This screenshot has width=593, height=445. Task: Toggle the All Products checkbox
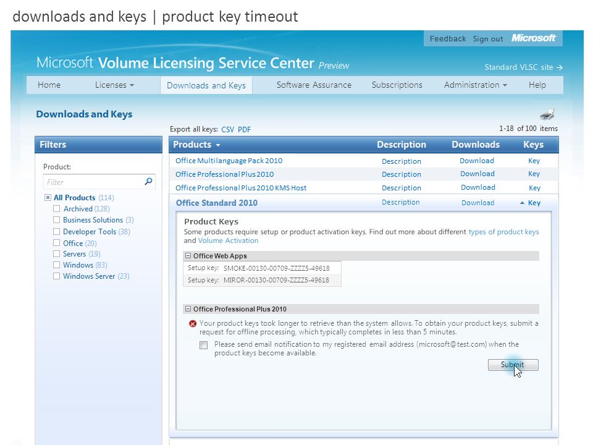click(x=48, y=198)
